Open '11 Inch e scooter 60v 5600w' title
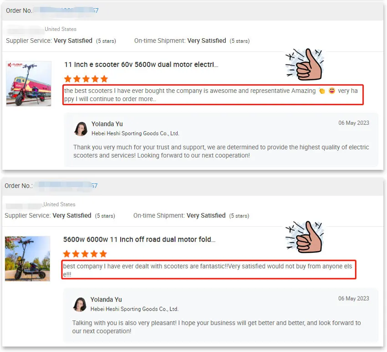This screenshot has height=352, width=387. (x=141, y=65)
